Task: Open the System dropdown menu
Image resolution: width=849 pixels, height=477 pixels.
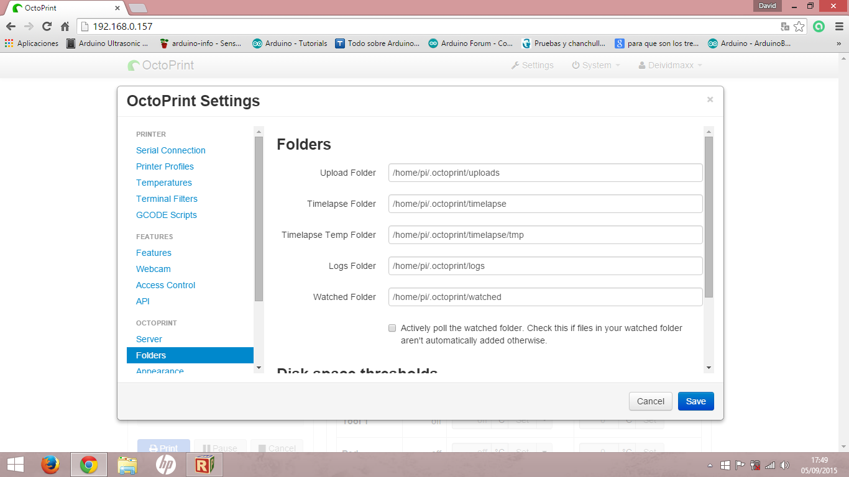Action: point(596,65)
